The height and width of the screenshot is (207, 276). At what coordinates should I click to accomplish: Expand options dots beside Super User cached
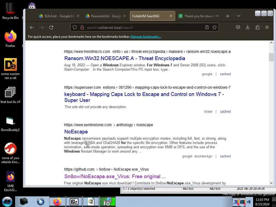click(x=216, y=112)
